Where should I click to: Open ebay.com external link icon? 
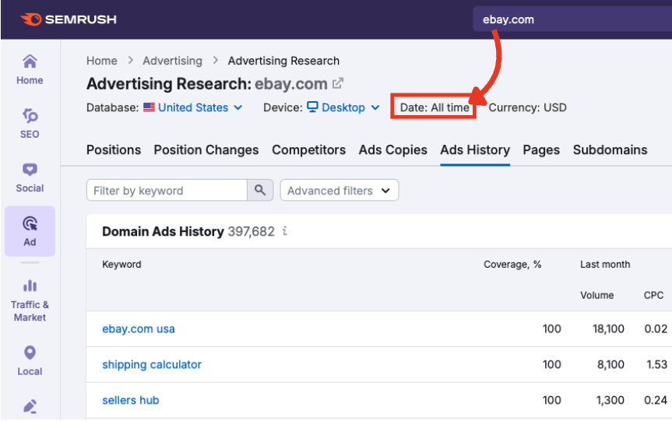[338, 83]
